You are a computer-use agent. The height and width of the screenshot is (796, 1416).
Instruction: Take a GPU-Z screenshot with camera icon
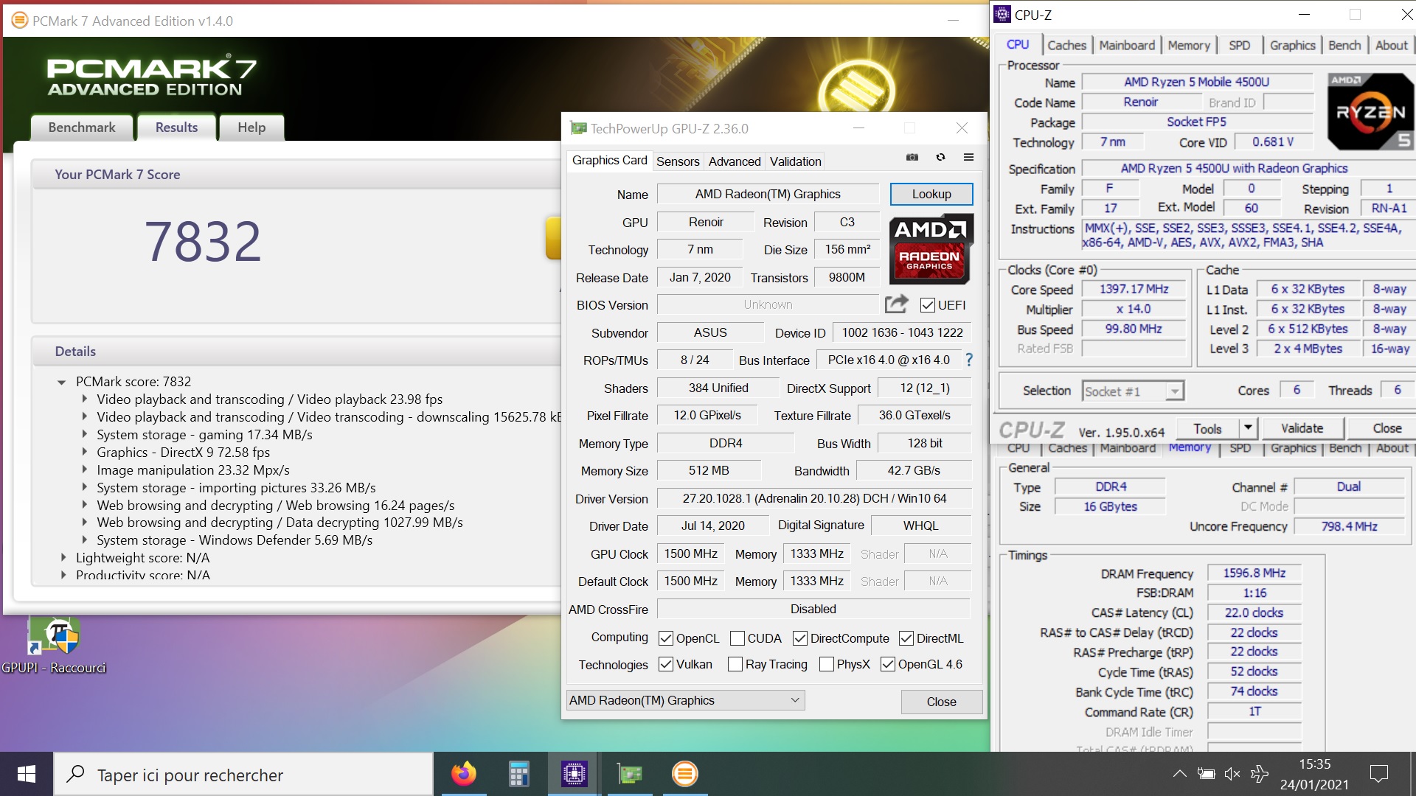(x=912, y=157)
